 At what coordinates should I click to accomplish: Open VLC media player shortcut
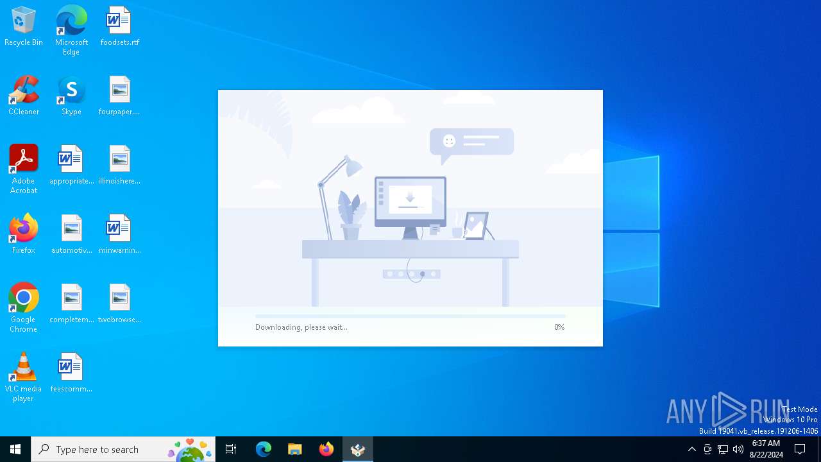click(x=24, y=377)
